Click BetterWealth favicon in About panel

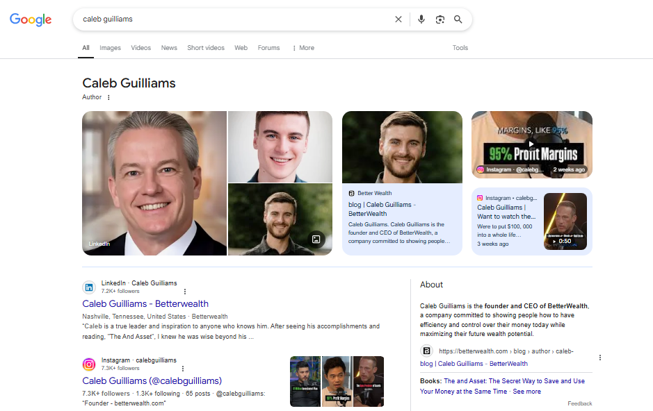tap(426, 351)
